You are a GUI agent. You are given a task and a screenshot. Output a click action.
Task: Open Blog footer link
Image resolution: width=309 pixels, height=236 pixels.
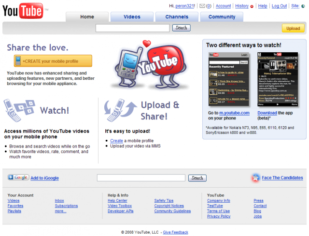tap(257, 211)
